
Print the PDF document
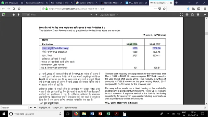click(187, 15)
